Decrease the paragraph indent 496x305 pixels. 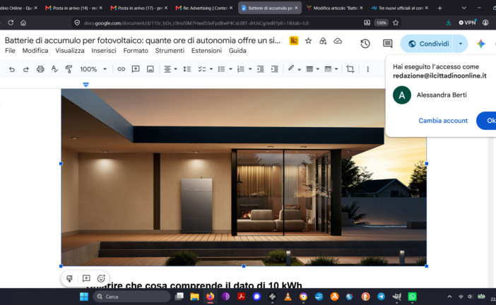point(260,69)
